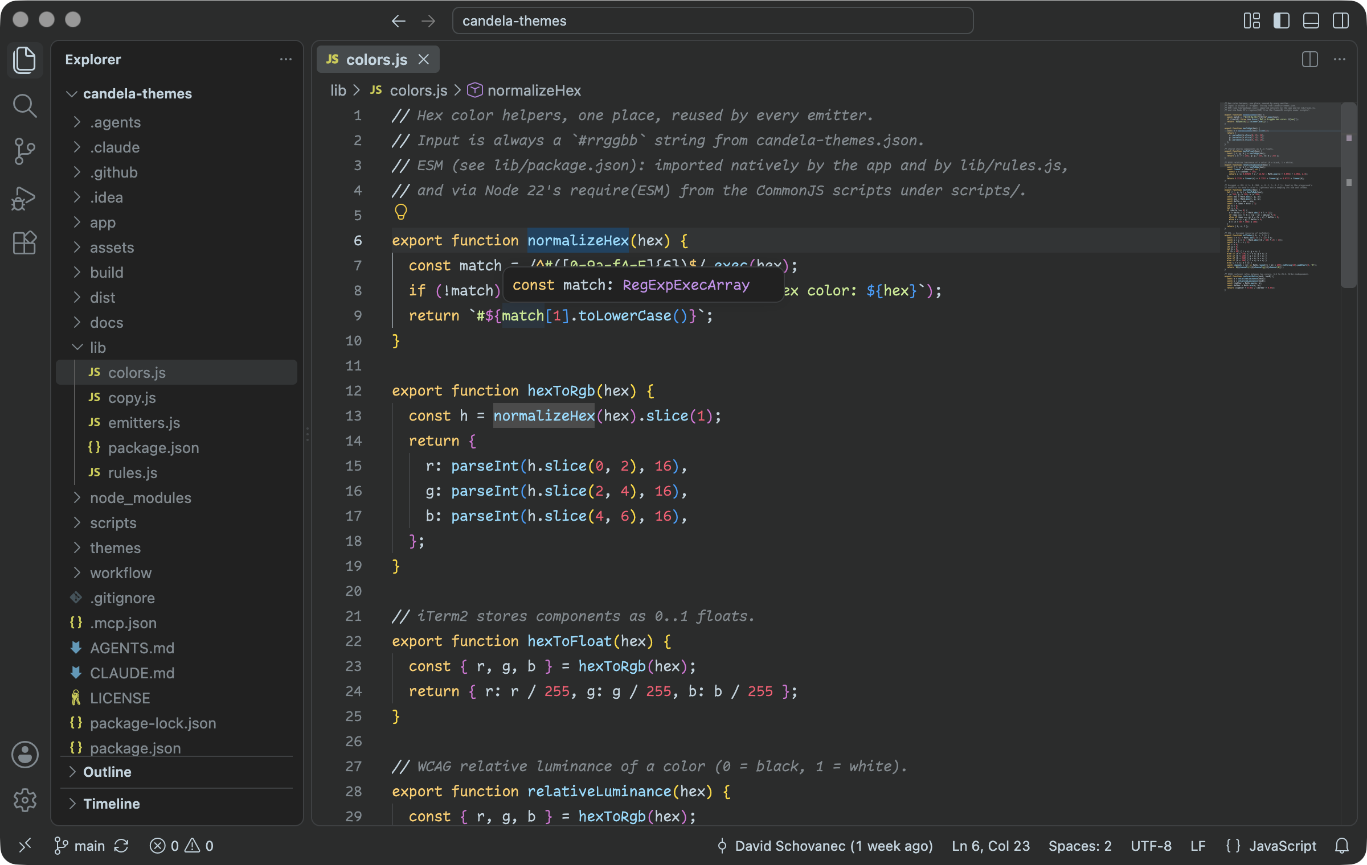This screenshot has width=1367, height=865.
Task: Click the candela-themes command center search box
Action: point(713,21)
